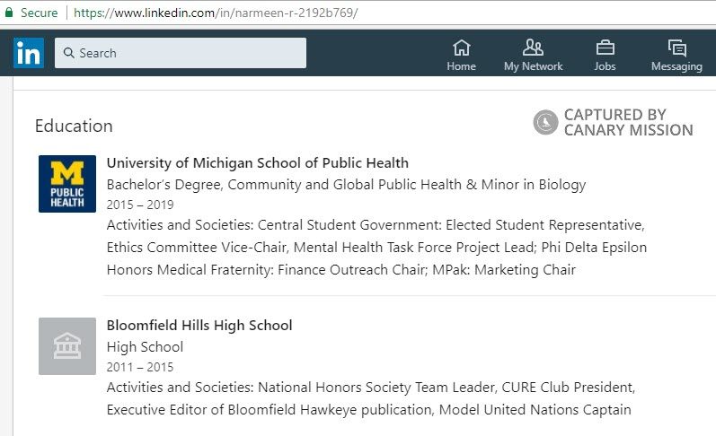Click the Bloomfield Hills school placeholder logo
The image size is (716, 436).
[67, 346]
